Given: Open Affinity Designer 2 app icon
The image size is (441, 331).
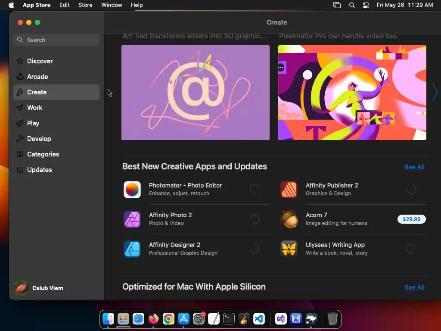Looking at the screenshot, I should click(x=132, y=249).
